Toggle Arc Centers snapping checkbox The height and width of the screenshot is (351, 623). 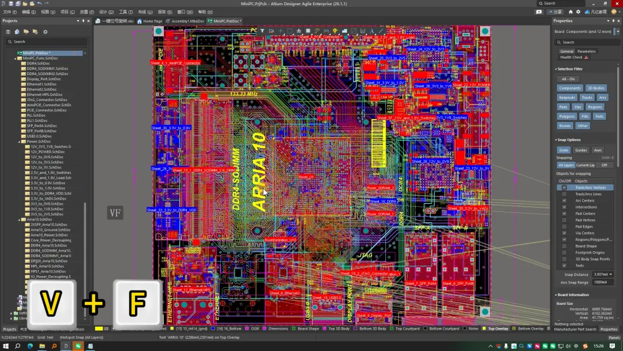click(x=564, y=200)
